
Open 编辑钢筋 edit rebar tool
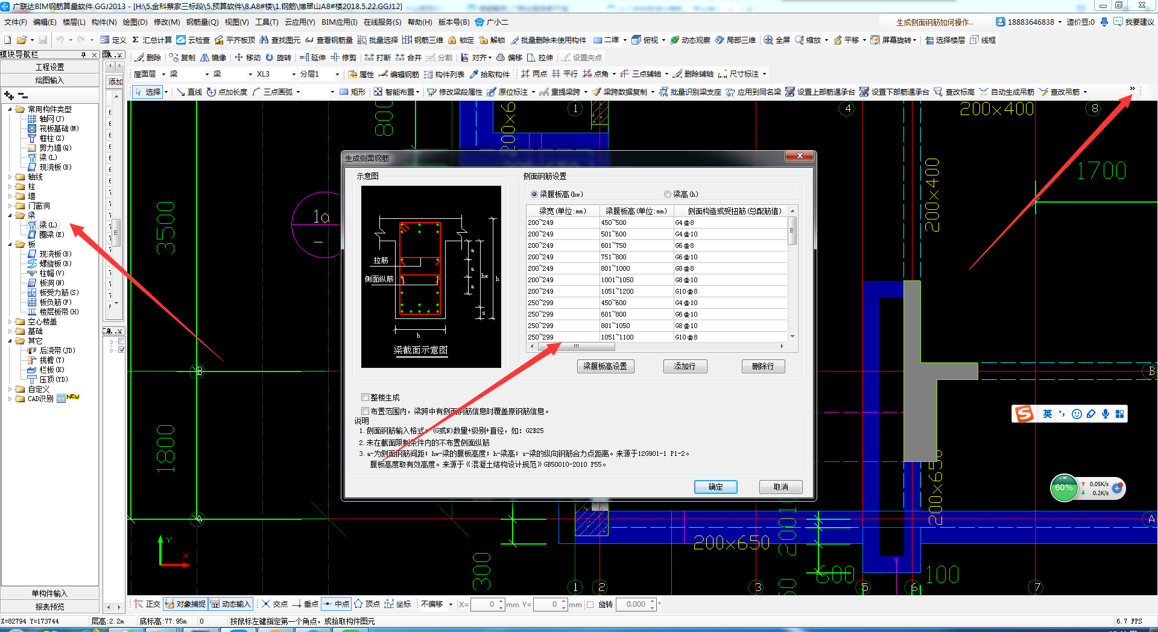(x=399, y=74)
